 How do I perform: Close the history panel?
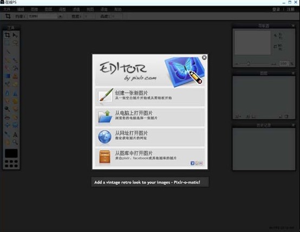(x=293, y=125)
